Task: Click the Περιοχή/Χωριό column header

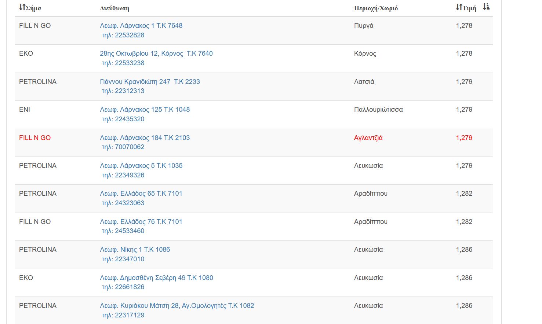Action: coord(376,8)
